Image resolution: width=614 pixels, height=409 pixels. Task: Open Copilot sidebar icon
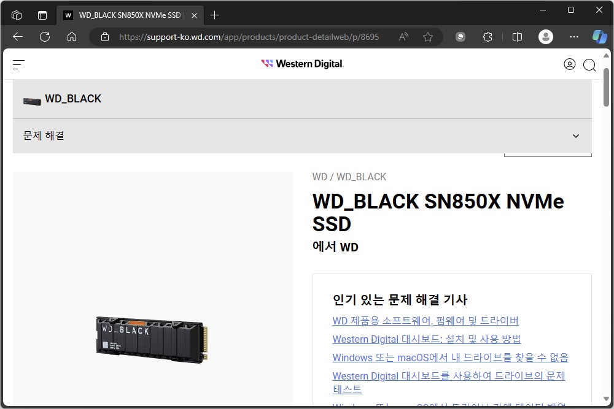tap(599, 37)
